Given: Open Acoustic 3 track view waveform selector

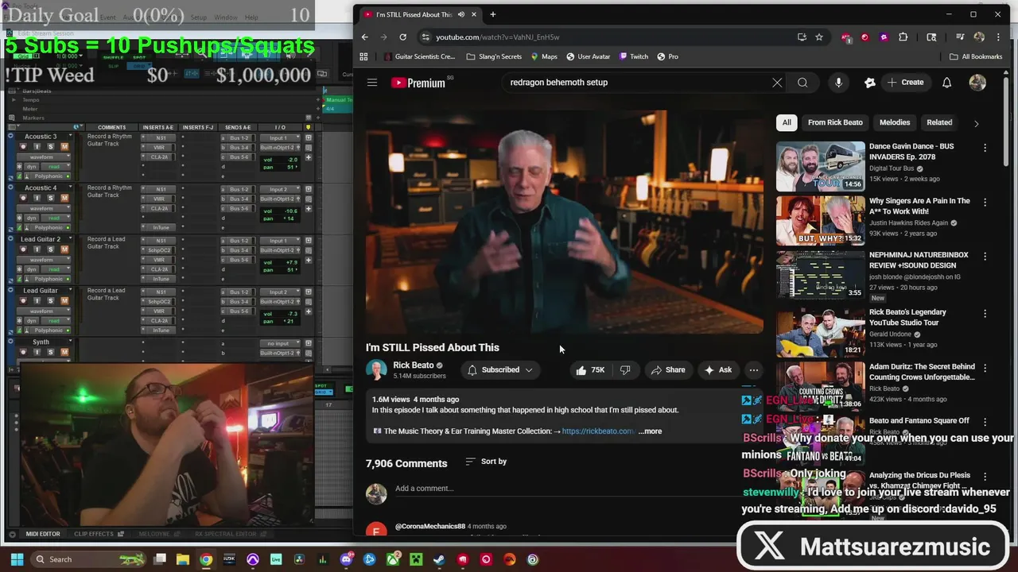Looking at the screenshot, I should tap(43, 157).
